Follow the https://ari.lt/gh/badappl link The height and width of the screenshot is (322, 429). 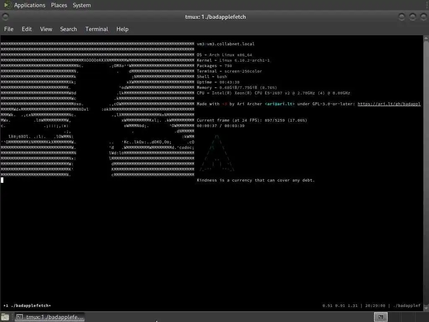point(389,104)
